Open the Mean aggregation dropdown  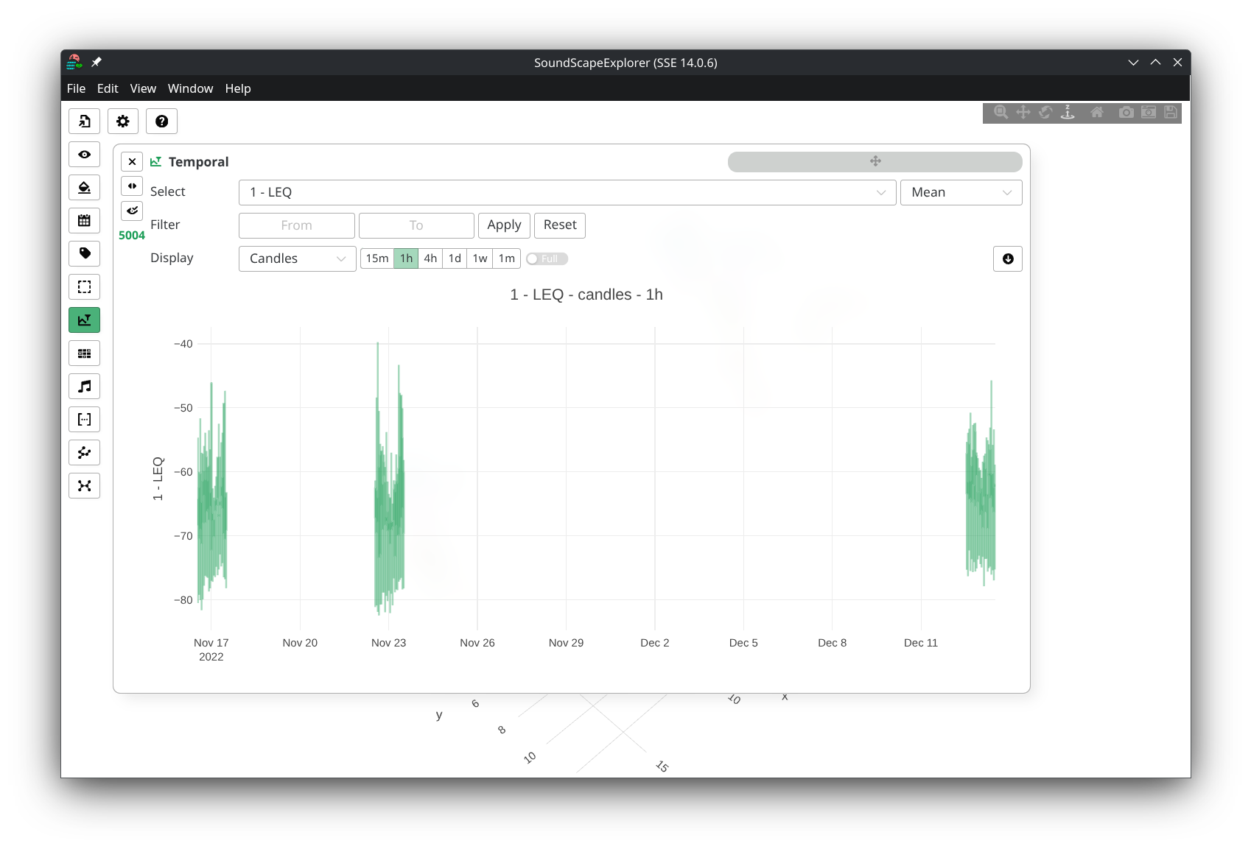pos(961,192)
